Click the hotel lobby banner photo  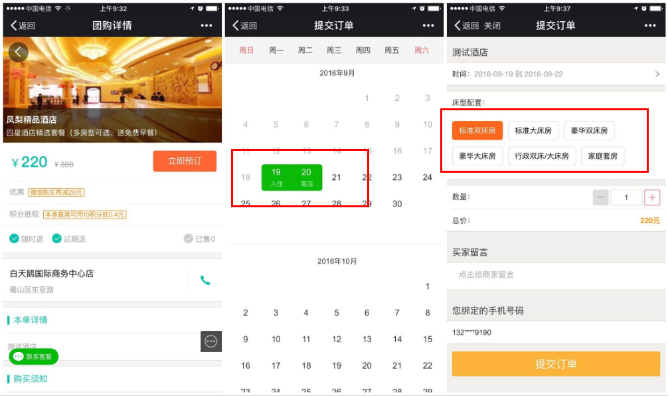(x=112, y=90)
